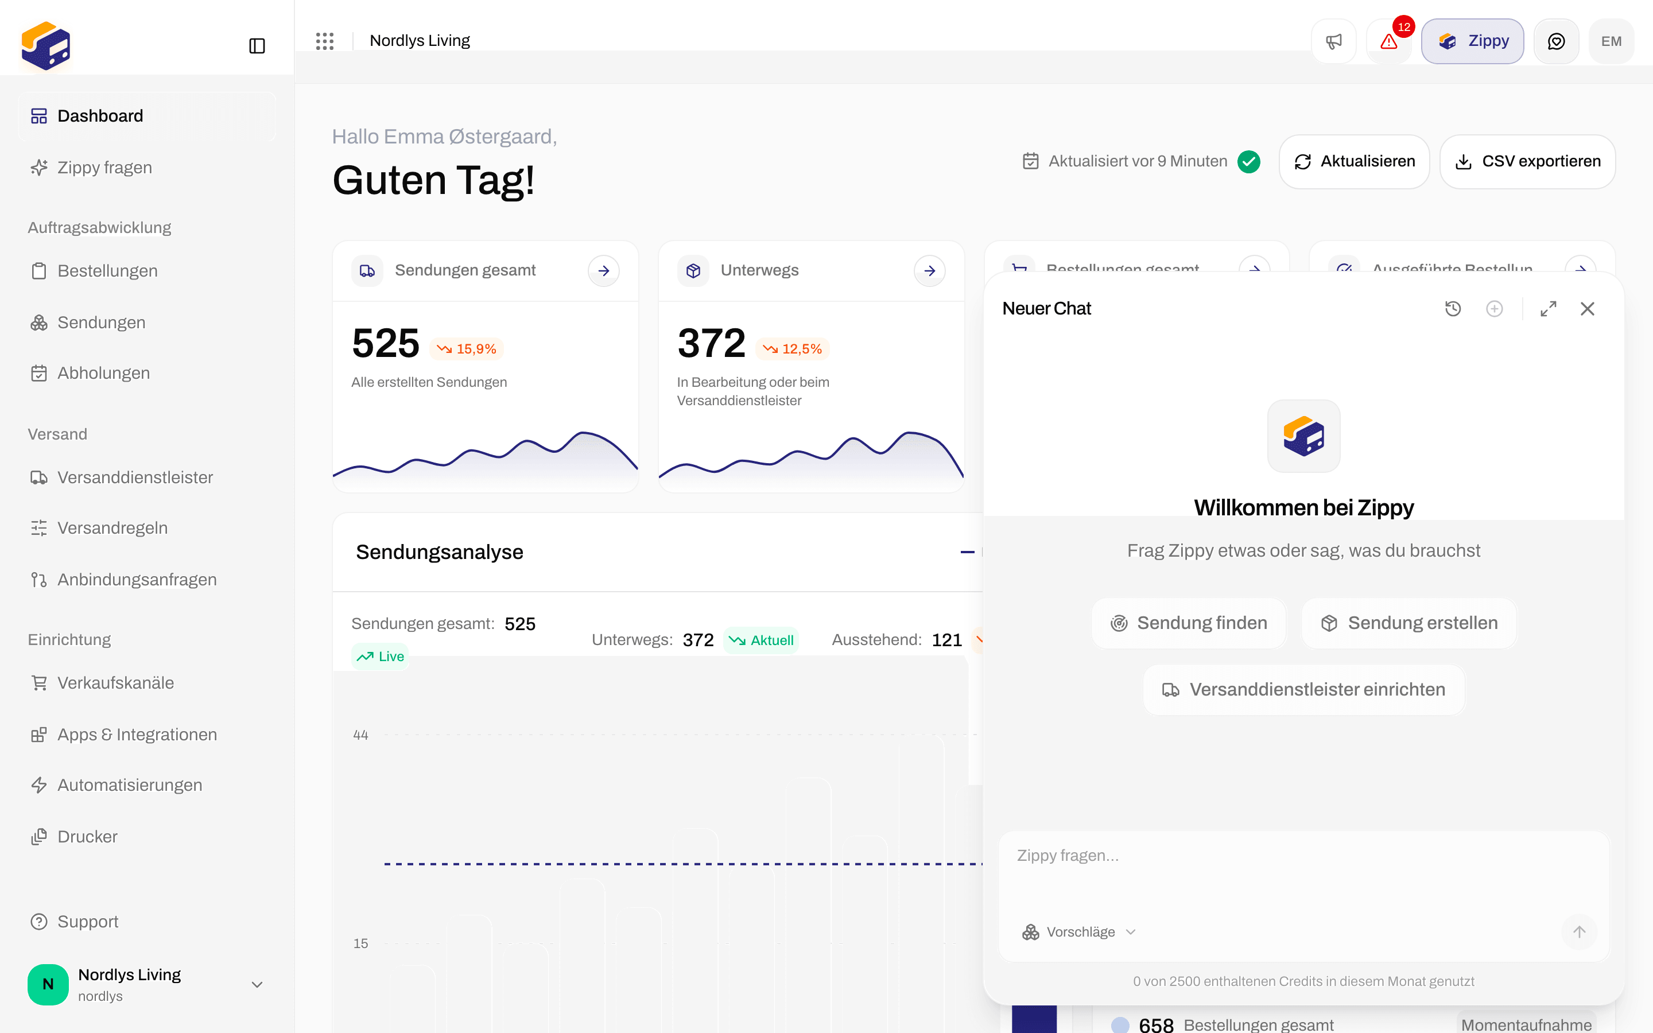Image resolution: width=1653 pixels, height=1033 pixels.
Task: Click the Nordlys Living header title
Action: (420, 41)
